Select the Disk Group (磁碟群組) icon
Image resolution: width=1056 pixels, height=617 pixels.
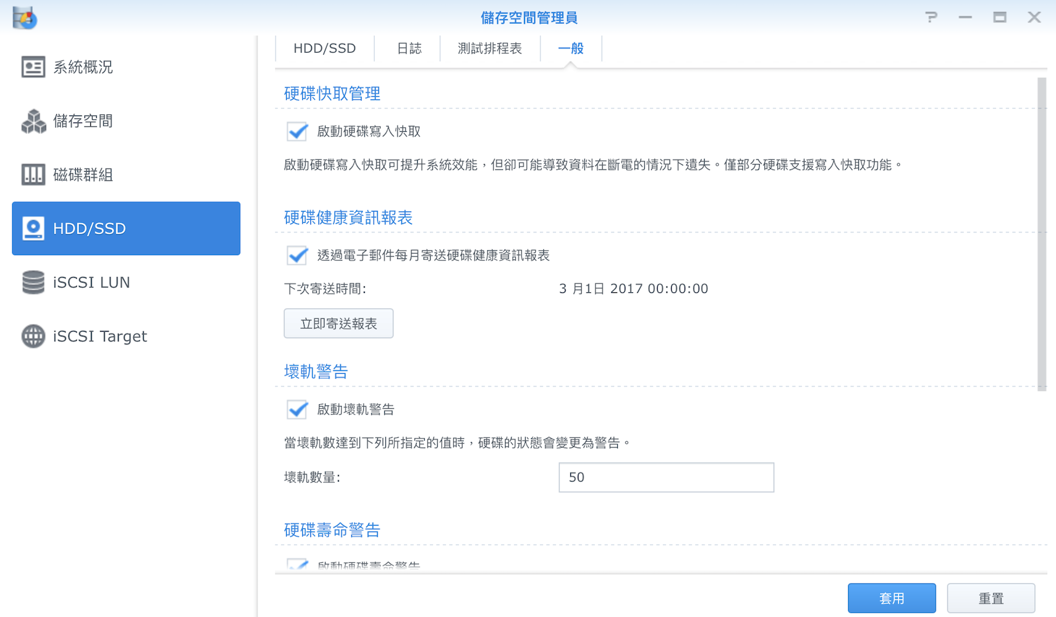point(33,175)
